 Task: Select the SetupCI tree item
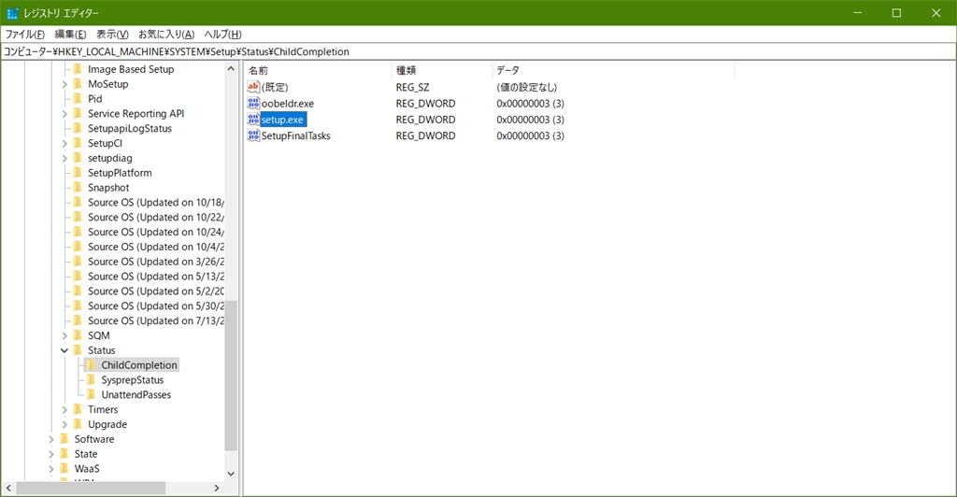tap(105, 143)
